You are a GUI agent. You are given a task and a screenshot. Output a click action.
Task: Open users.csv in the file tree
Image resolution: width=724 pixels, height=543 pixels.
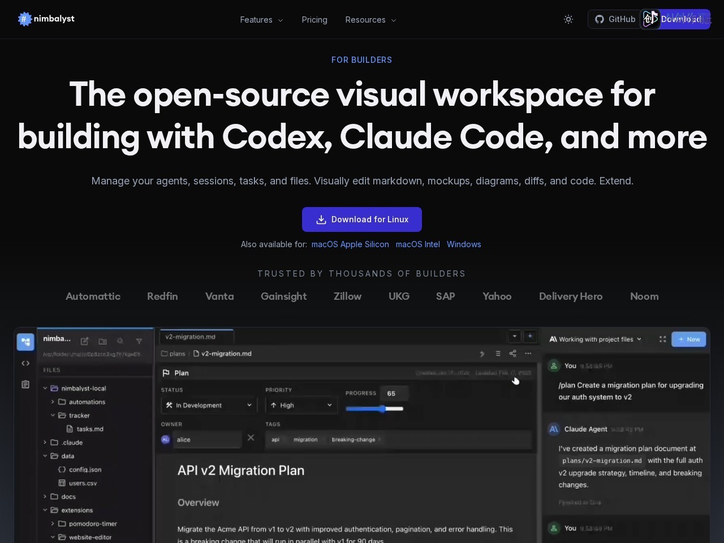click(x=78, y=484)
